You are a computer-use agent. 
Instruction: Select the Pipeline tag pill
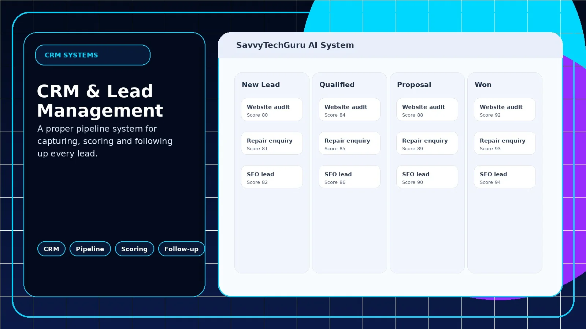point(90,249)
